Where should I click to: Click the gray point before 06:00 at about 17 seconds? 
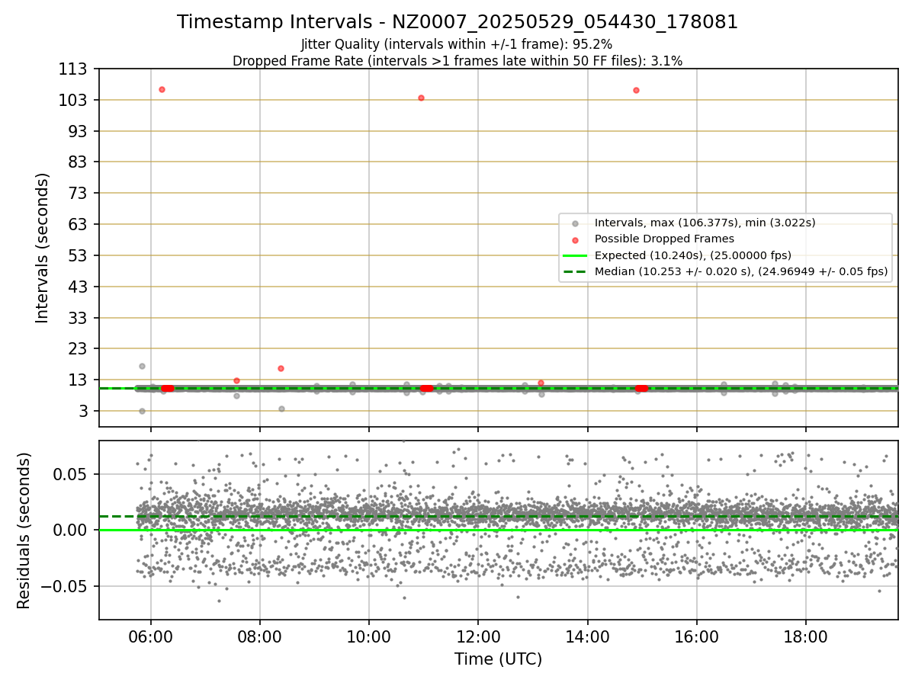point(142,366)
